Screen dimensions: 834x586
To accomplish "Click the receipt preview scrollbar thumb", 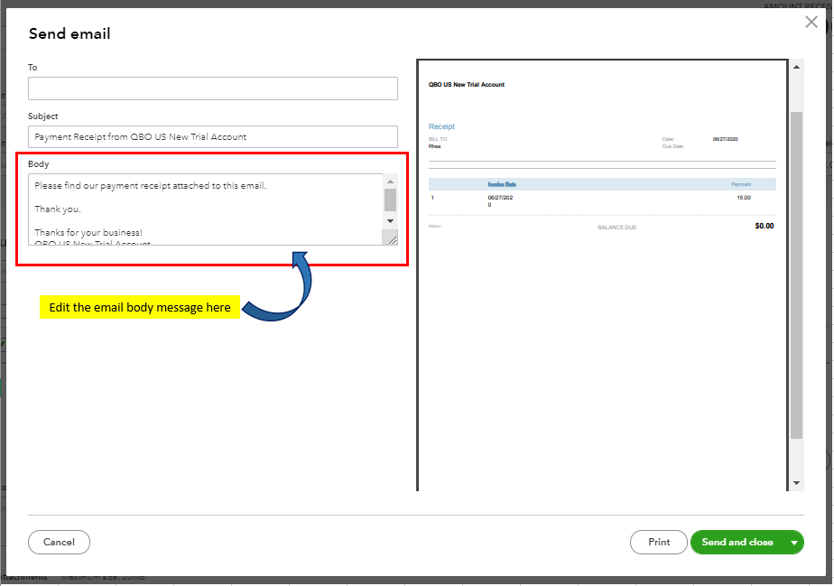I will coord(796,275).
